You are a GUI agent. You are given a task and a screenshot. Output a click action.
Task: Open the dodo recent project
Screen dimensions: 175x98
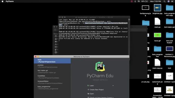(52, 61)
